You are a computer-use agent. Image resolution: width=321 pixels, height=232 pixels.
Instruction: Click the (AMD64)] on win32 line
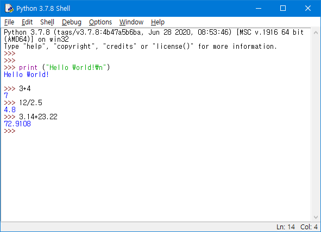coord(36,39)
